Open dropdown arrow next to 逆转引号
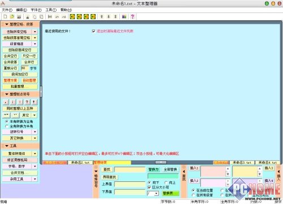This screenshot has height=204, width=283. point(35,131)
